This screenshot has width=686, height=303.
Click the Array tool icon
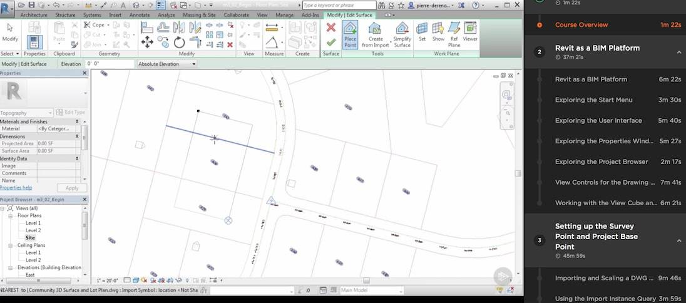pyautogui.click(x=210, y=35)
